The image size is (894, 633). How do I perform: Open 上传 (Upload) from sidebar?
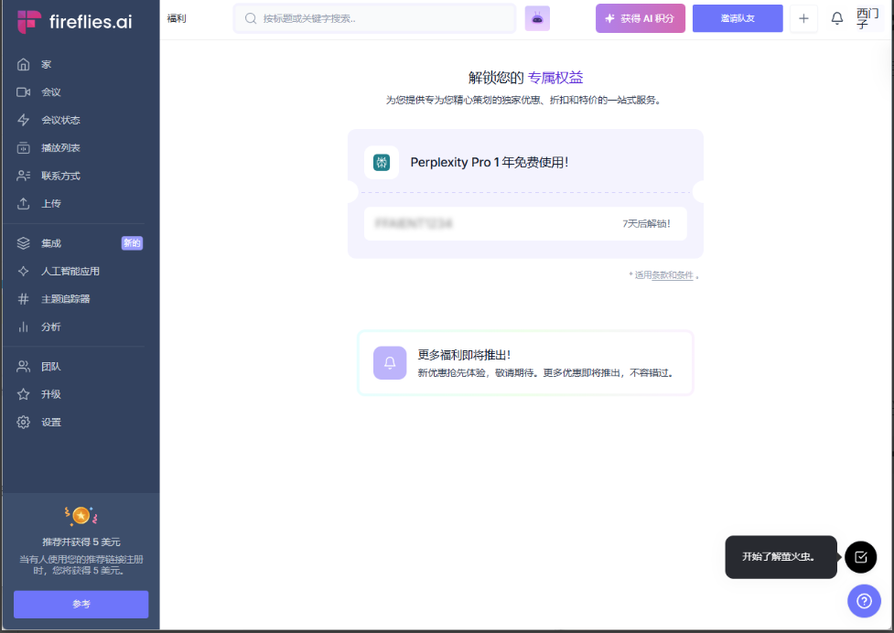[x=50, y=204]
